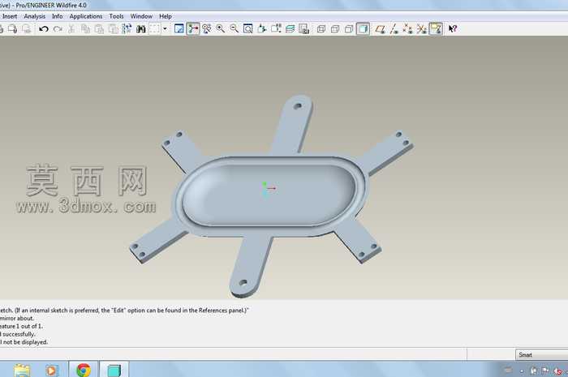Toggle Orient mode icon
This screenshot has width=568, height=377.
[206, 29]
